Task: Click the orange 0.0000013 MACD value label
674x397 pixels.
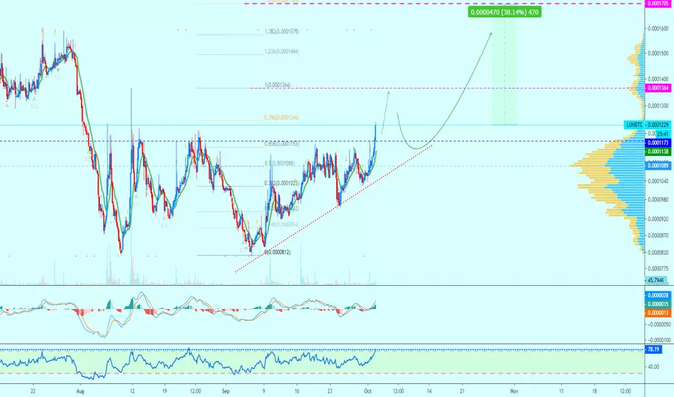Action: 657,313
